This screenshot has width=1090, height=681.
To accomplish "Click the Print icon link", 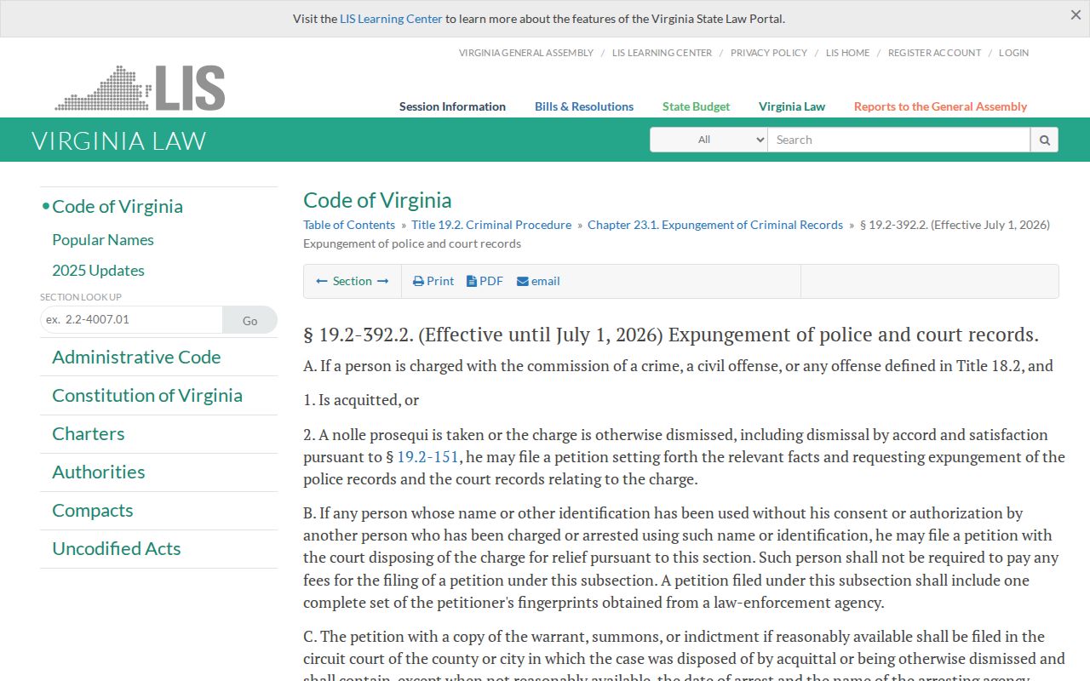I will 433,281.
